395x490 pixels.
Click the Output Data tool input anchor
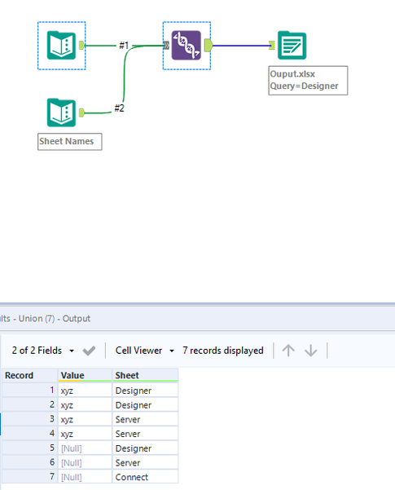(272, 46)
